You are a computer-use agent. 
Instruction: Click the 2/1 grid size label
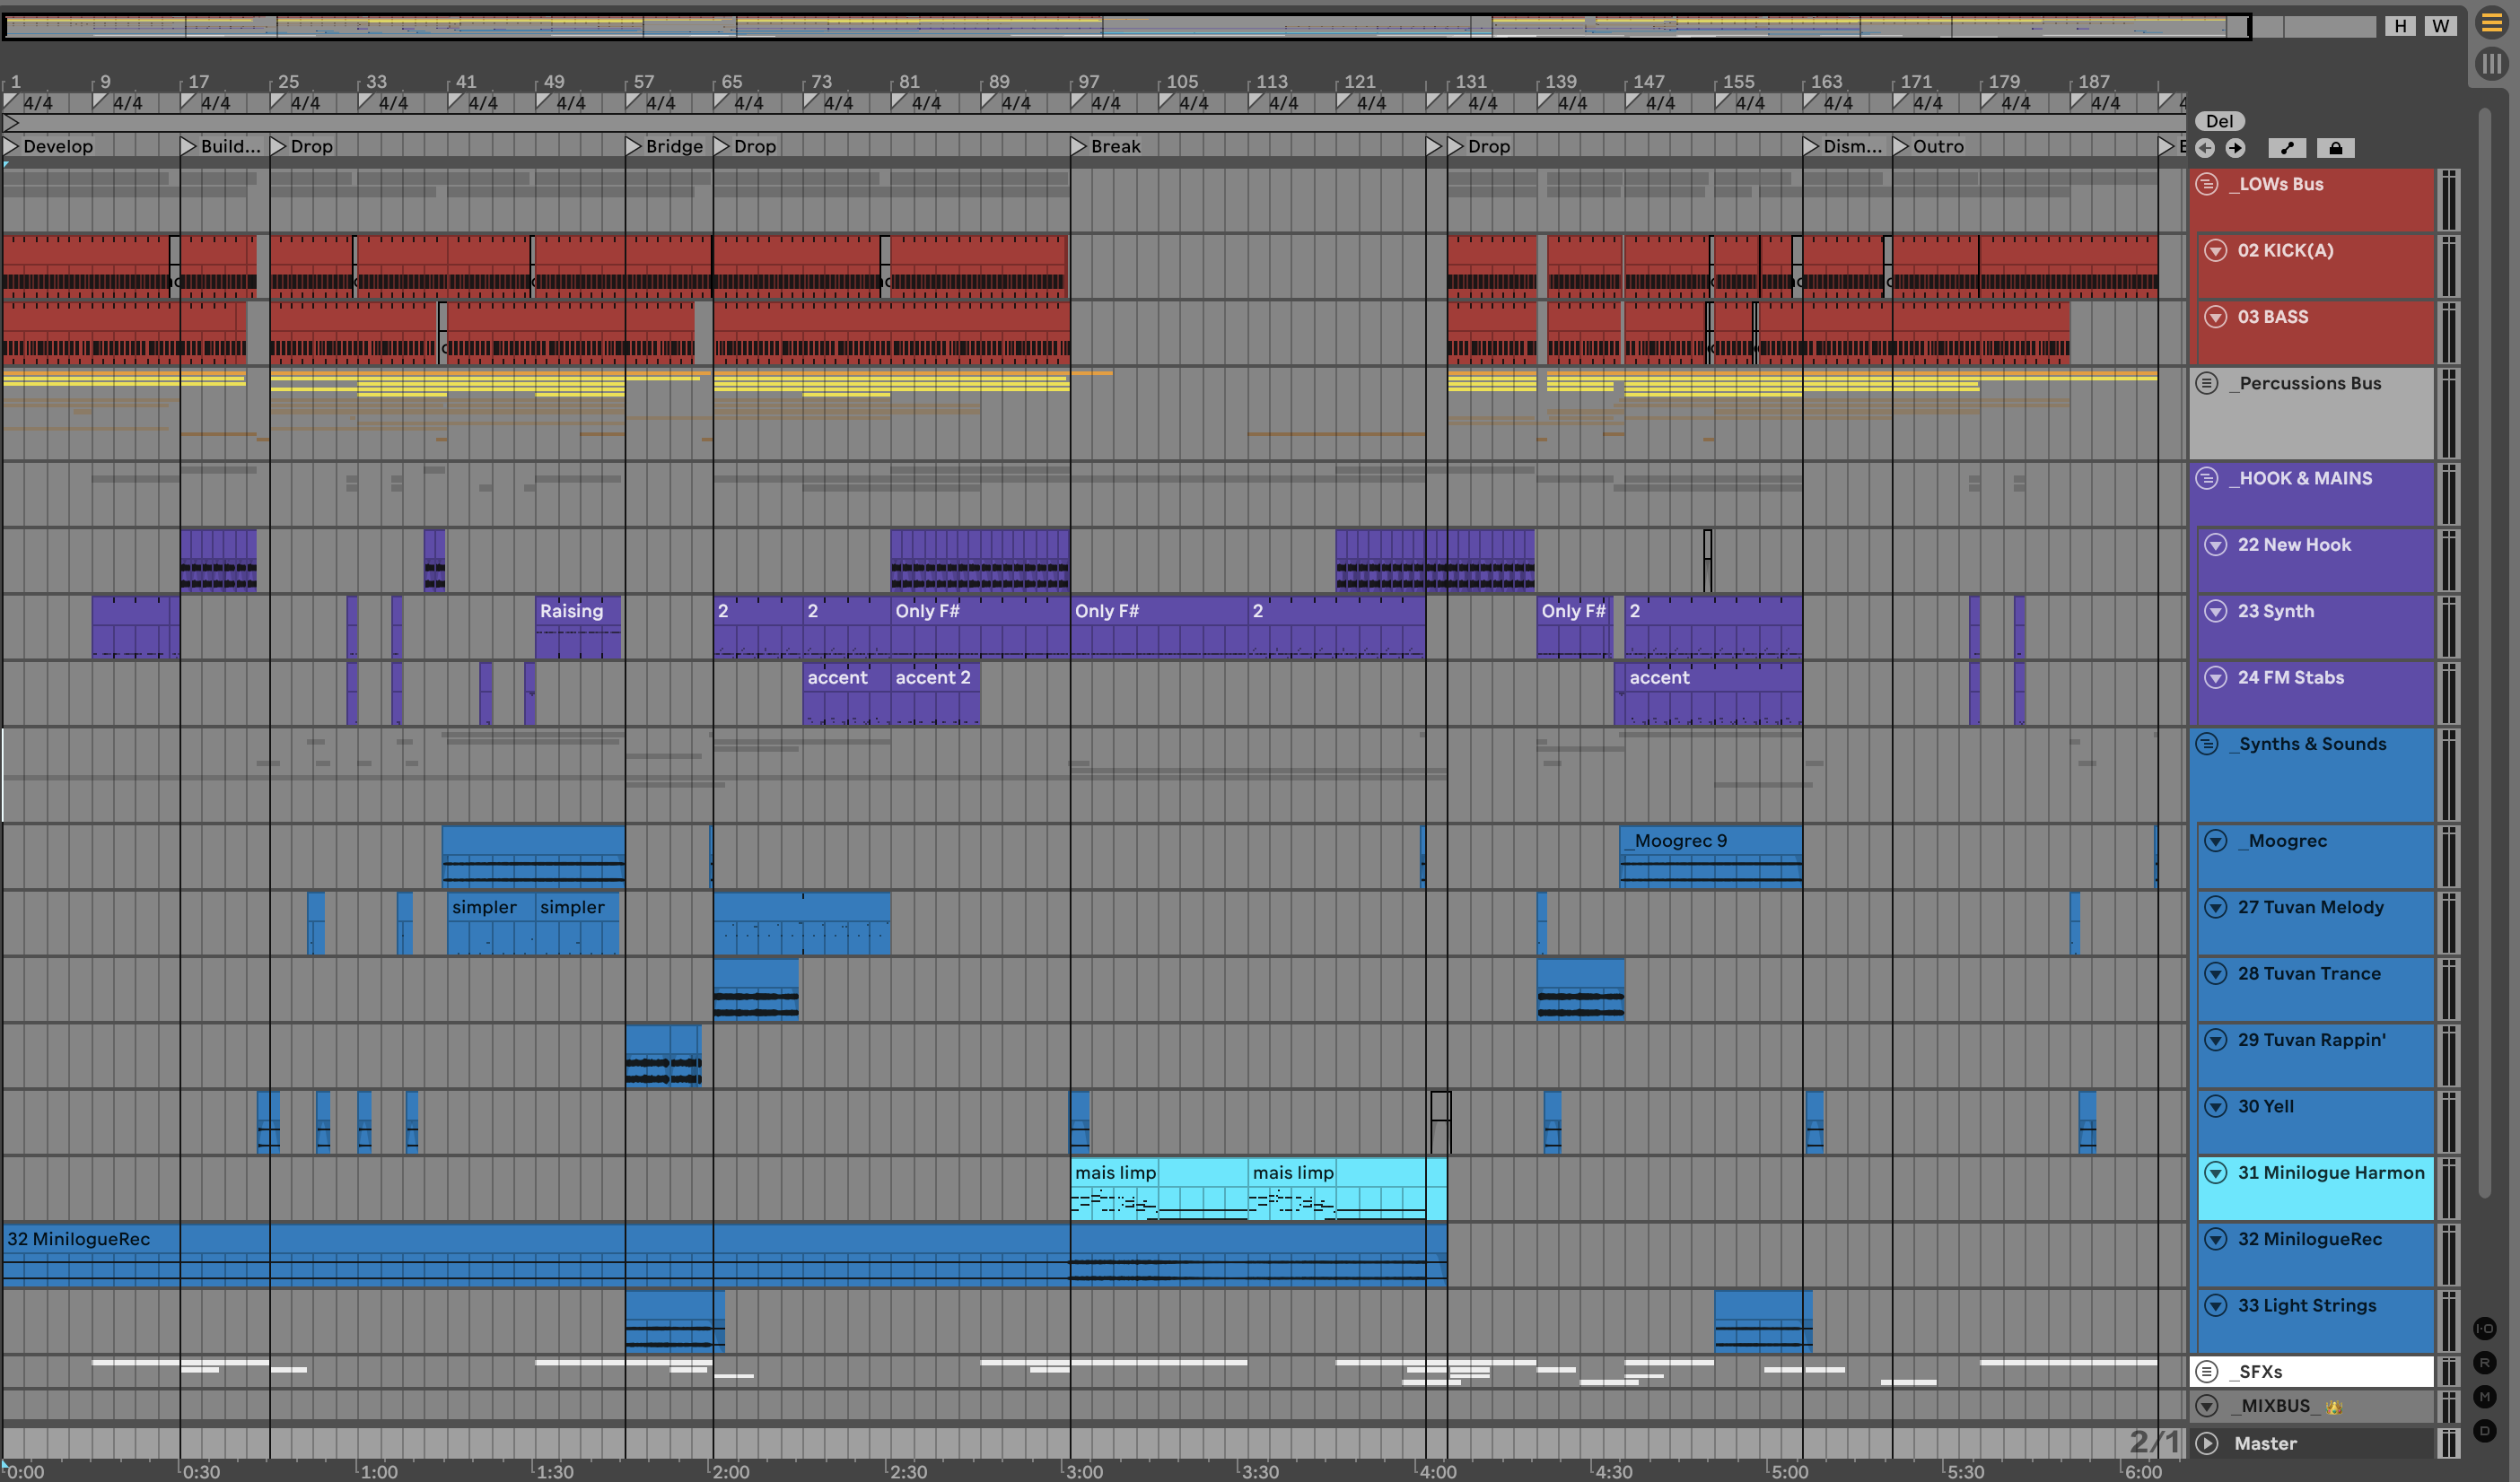pos(2153,1441)
